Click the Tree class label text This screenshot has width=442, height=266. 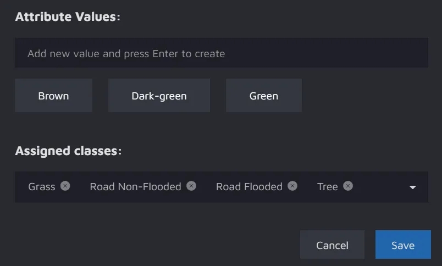click(x=327, y=187)
